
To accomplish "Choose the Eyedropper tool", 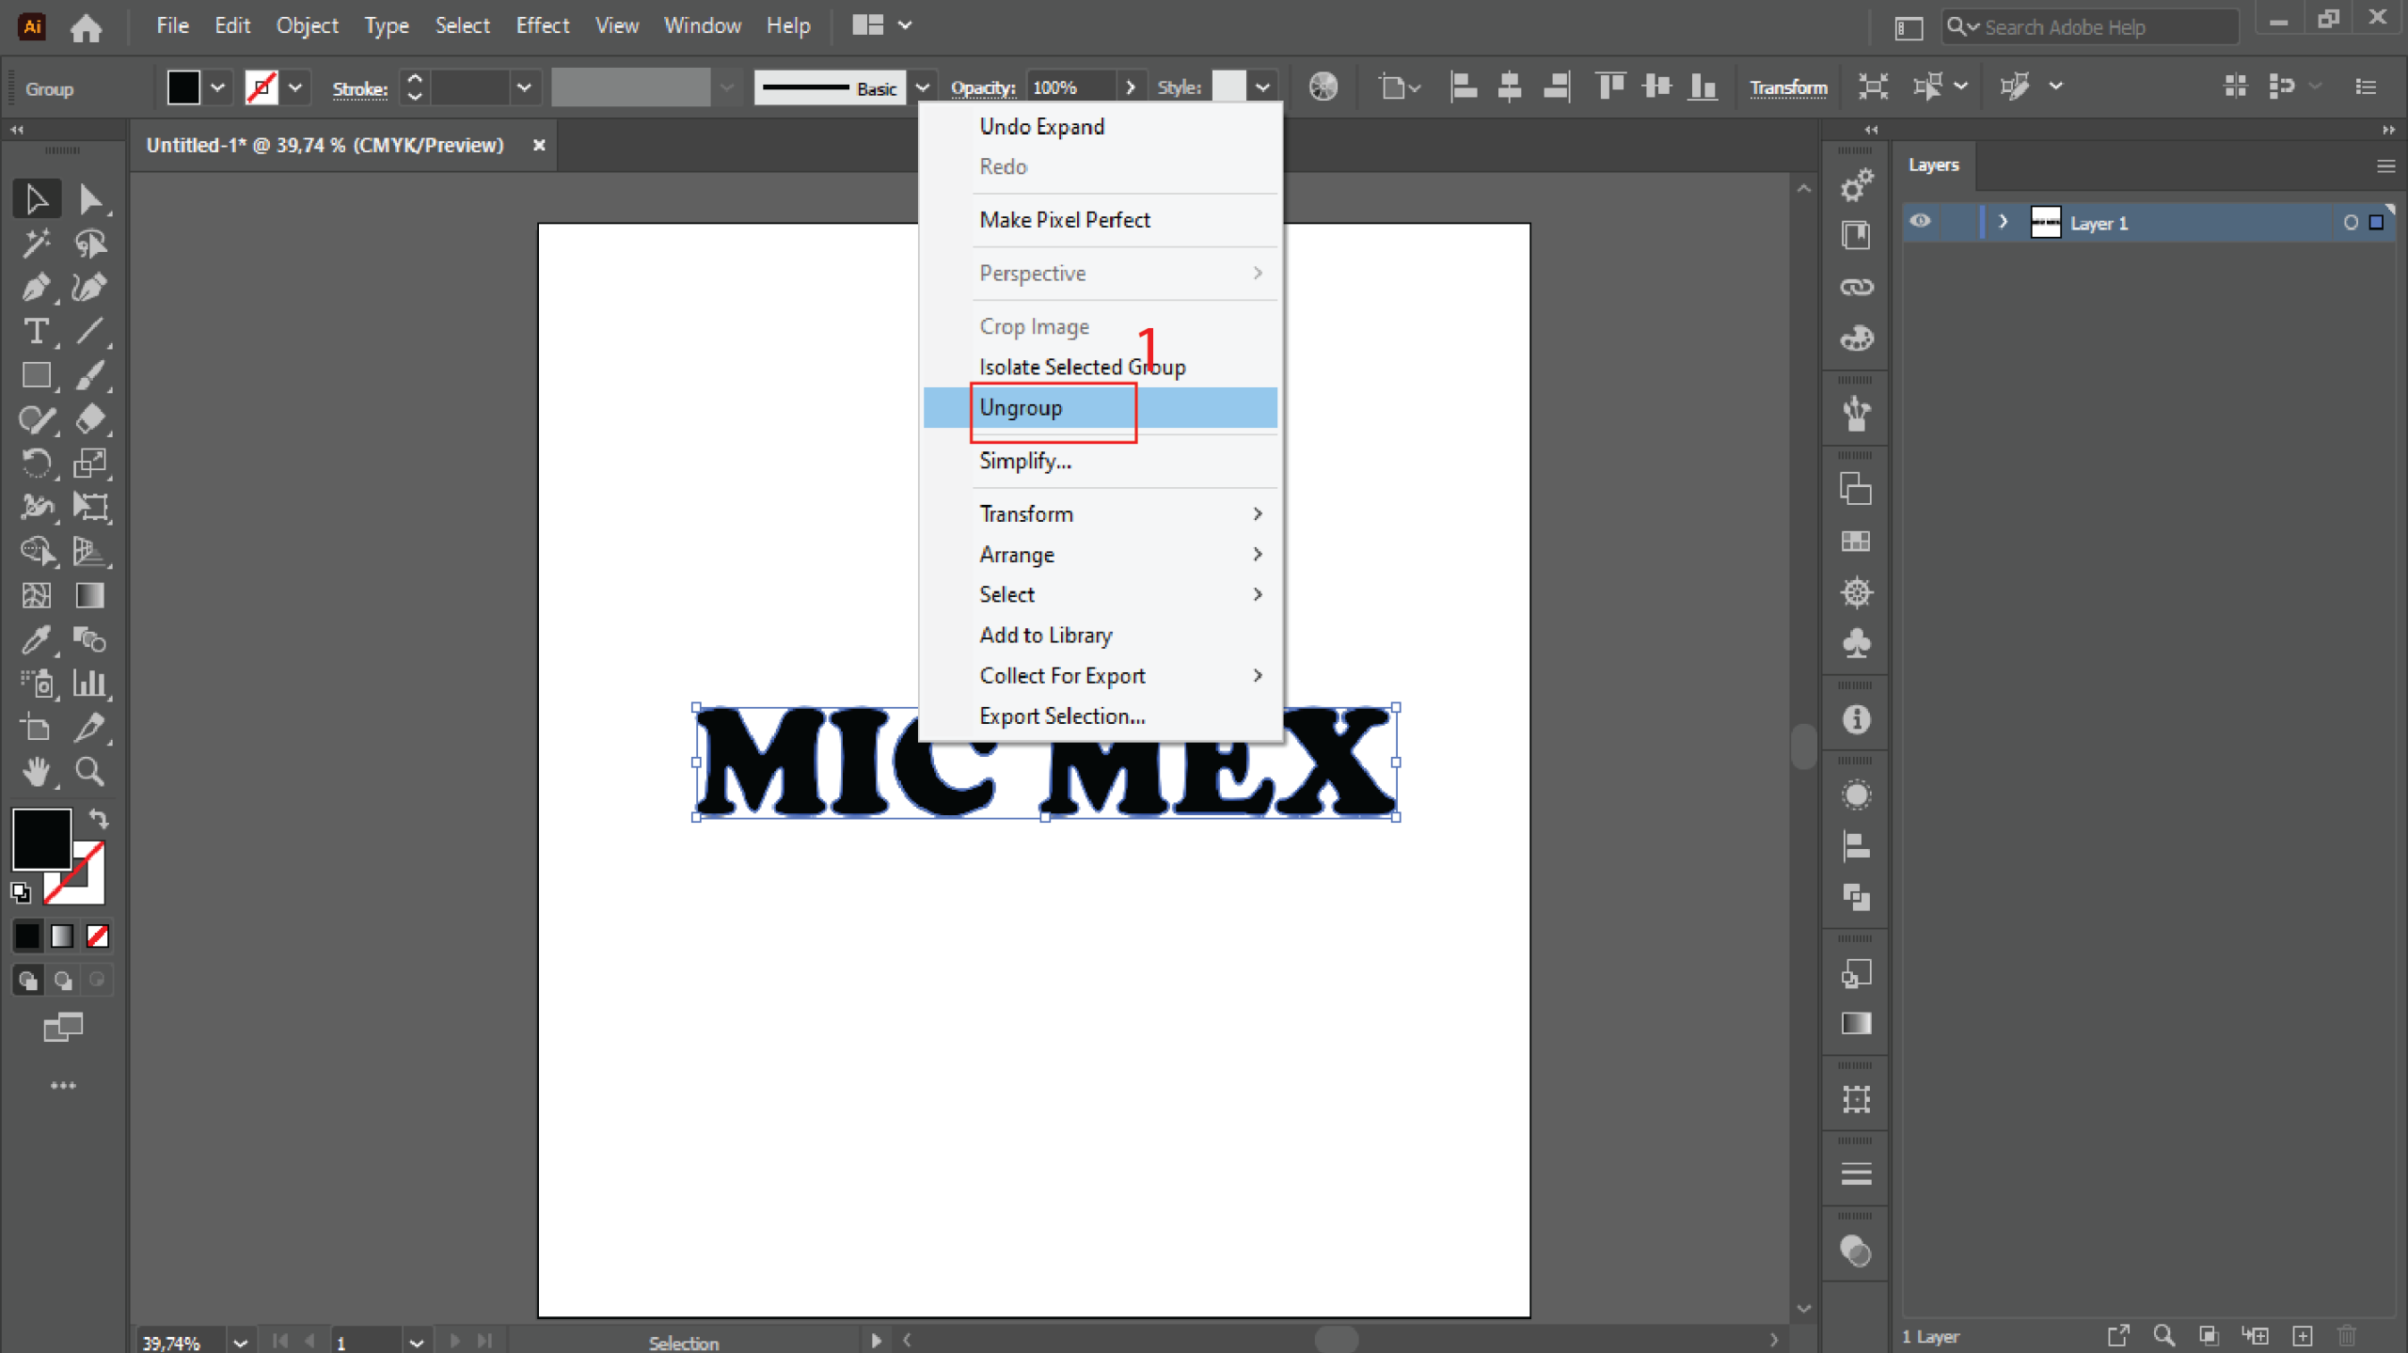I will 36,640.
